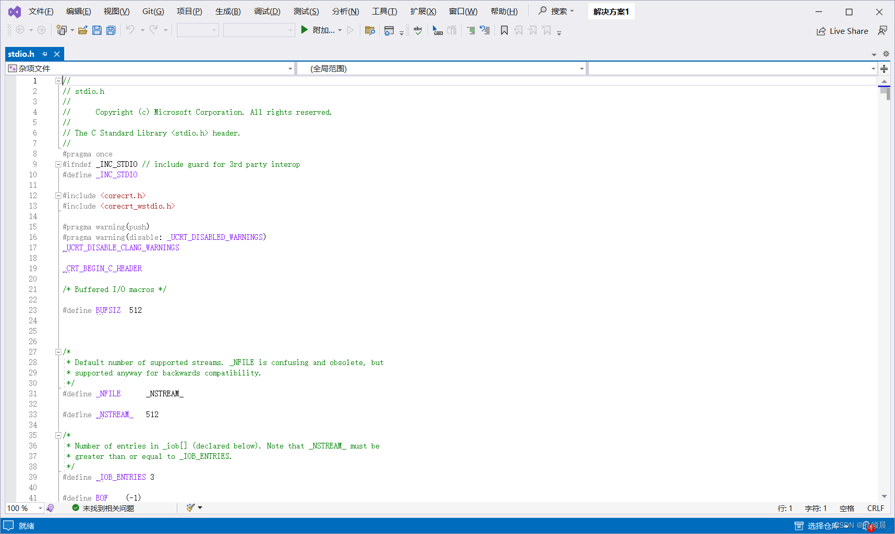This screenshot has width=895, height=534.
Task: Click the _INC_STDIO macro on line 10
Action: click(117, 175)
